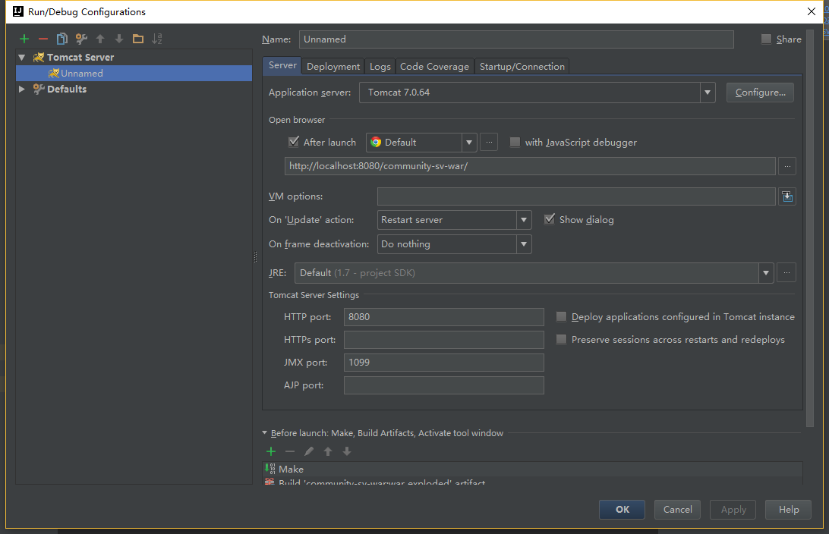This screenshot has width=829, height=534.
Task: Close Run/Debug Configurations dialog
Action: click(x=812, y=11)
